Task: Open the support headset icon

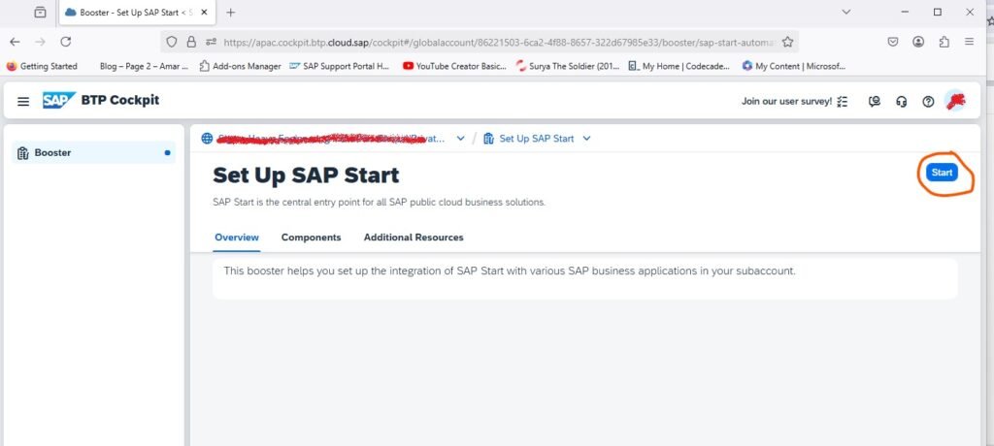Action: coord(902,102)
